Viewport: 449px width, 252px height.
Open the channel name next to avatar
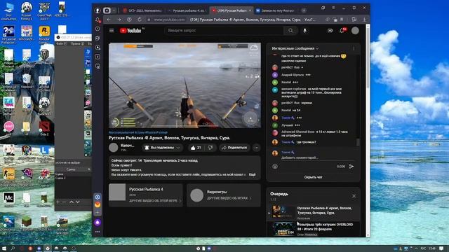(x=127, y=146)
